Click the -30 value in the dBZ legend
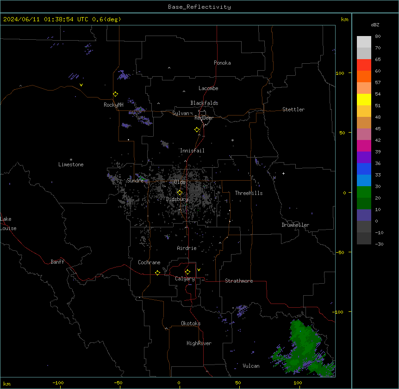The image size is (399, 389). 379,244
